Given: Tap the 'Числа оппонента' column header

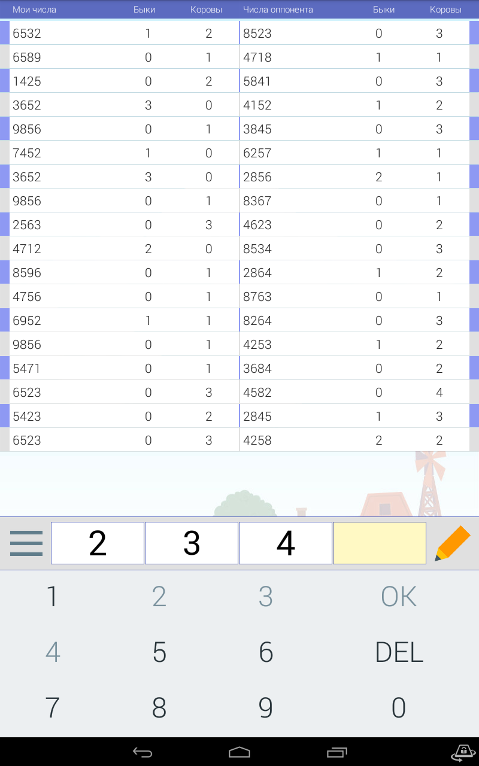Looking at the screenshot, I should click(x=278, y=10).
